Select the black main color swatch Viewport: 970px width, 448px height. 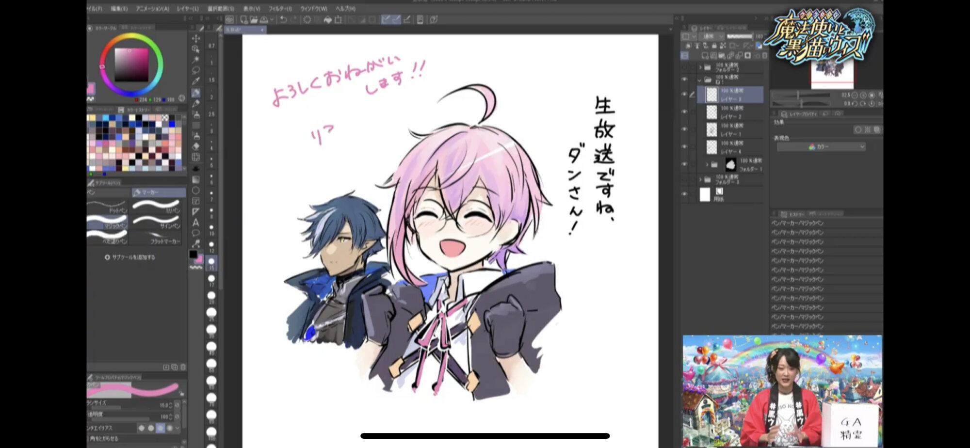(x=193, y=254)
